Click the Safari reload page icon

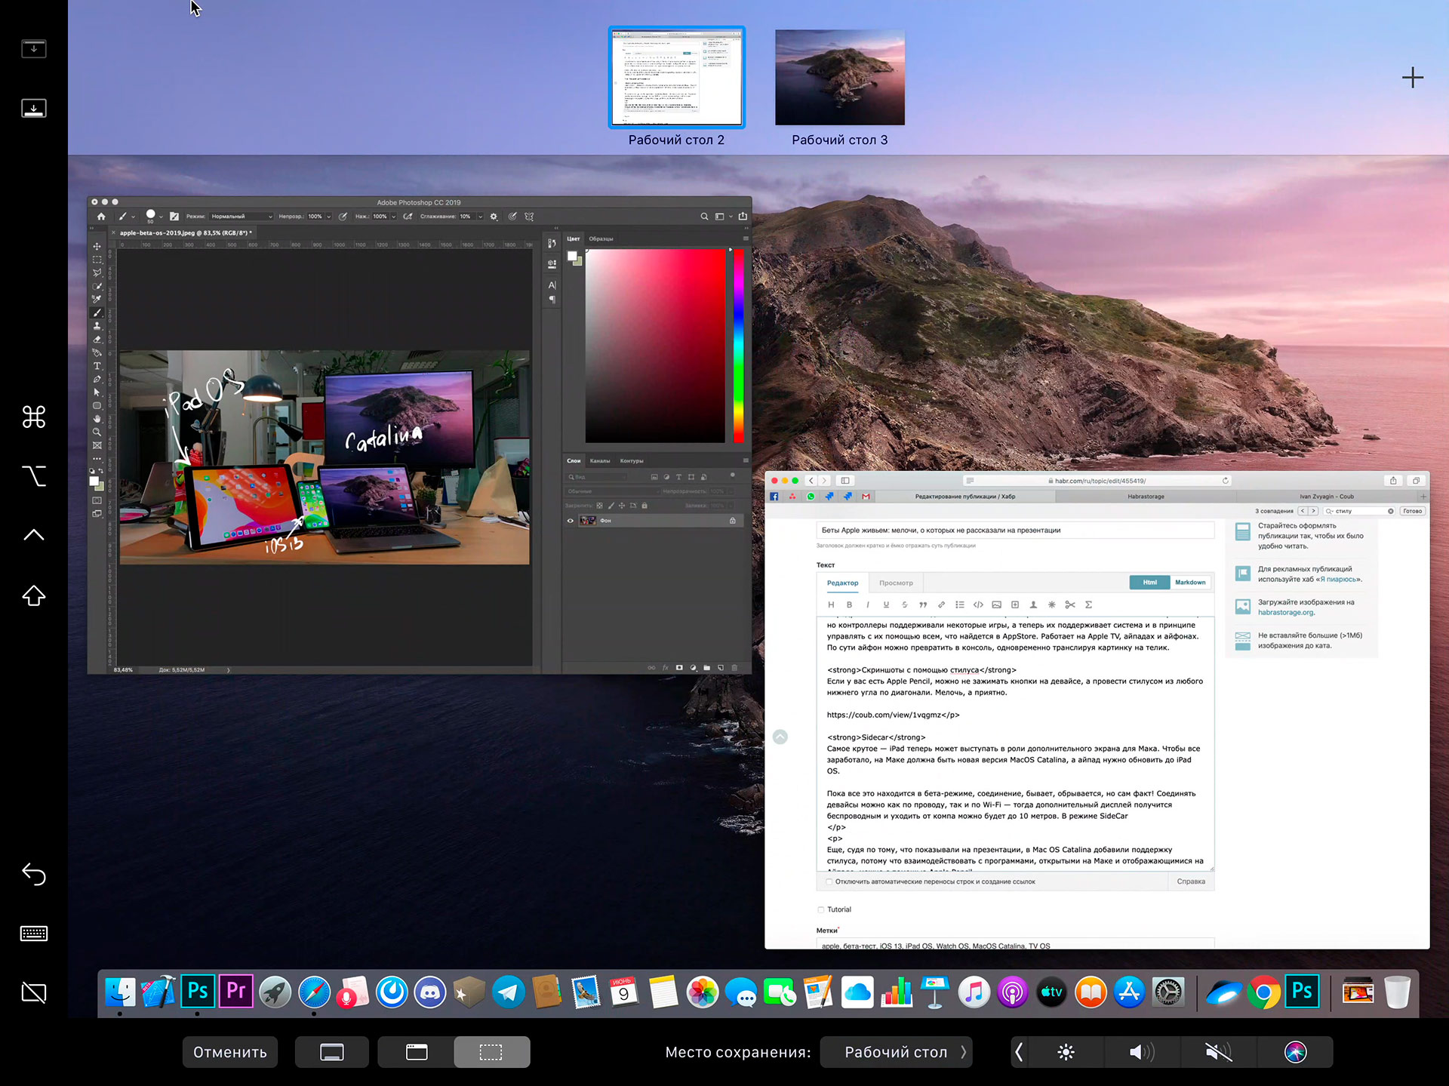(x=1226, y=481)
